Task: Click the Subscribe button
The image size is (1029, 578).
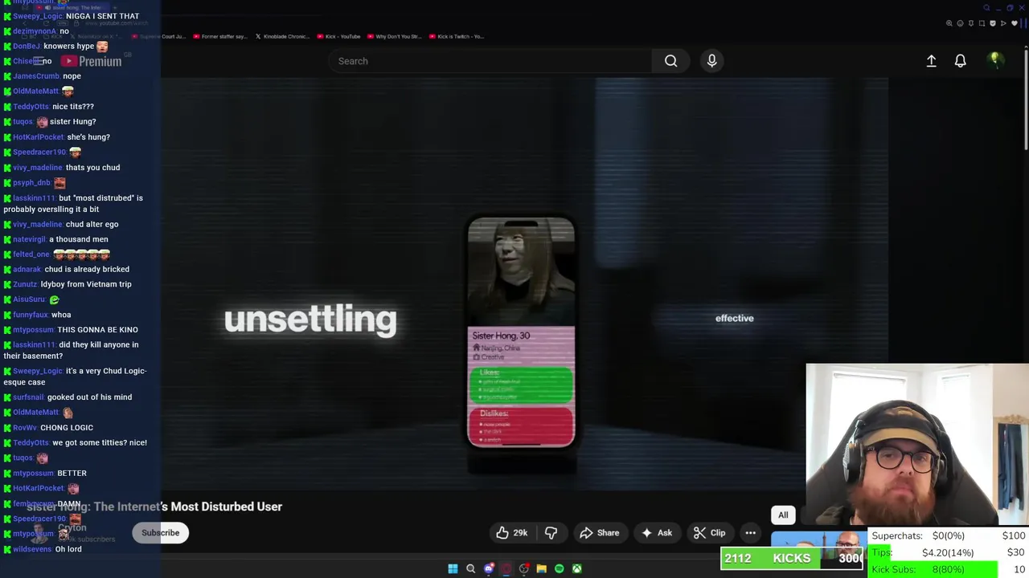Action: pyautogui.click(x=160, y=532)
